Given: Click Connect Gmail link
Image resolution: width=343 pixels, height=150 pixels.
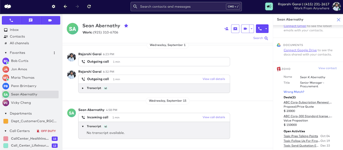Looking at the screenshot, I should 295,26.
